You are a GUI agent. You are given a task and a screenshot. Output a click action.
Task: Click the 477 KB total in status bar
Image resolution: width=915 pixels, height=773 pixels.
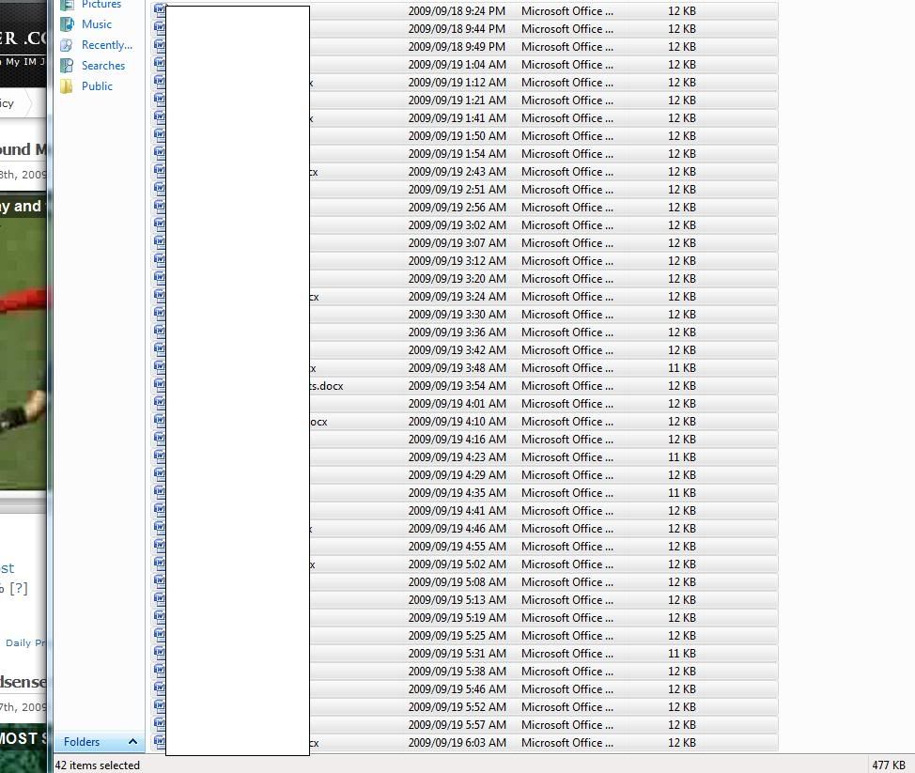coord(889,765)
